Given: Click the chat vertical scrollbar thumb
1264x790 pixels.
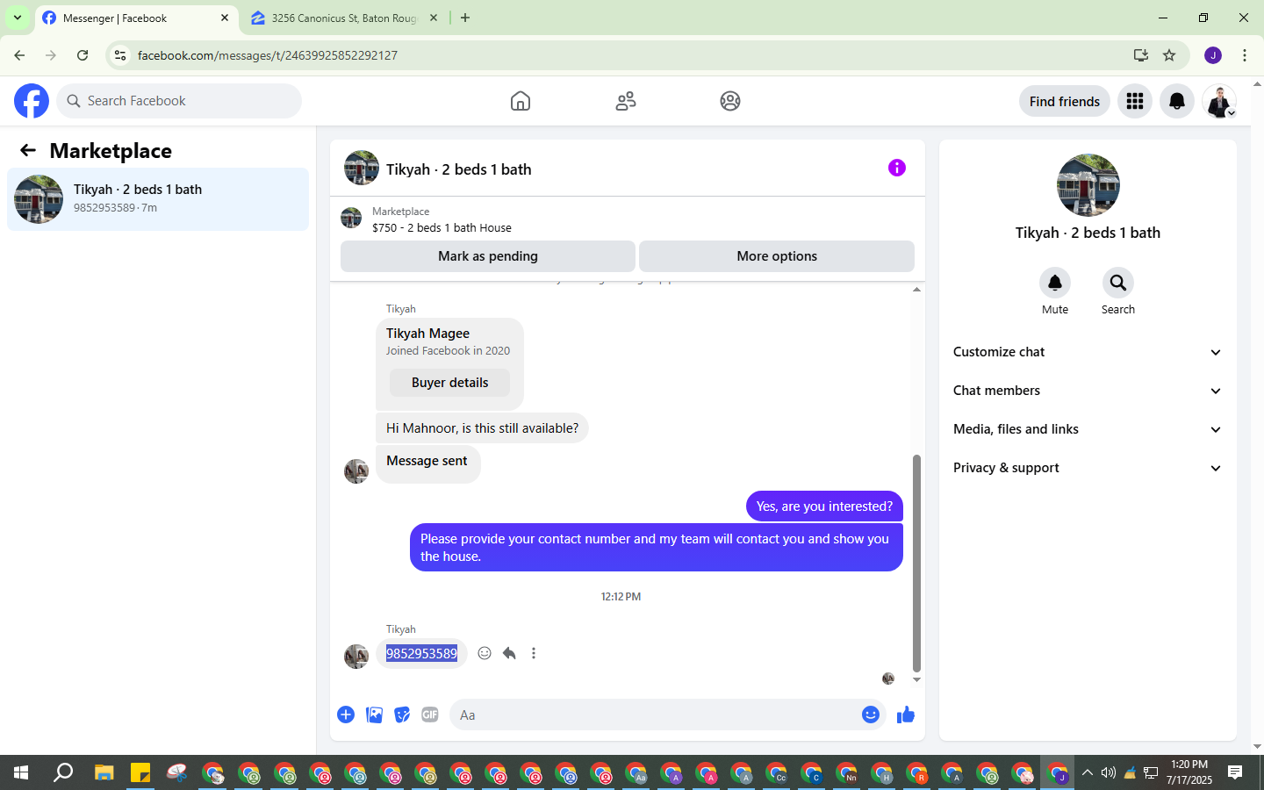Looking at the screenshot, I should tap(916, 563).
